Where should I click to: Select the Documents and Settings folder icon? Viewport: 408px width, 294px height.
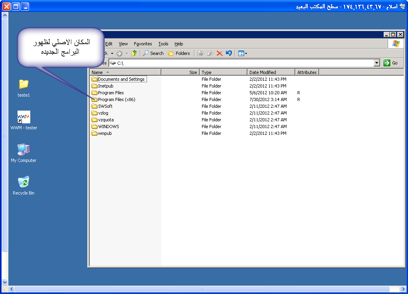click(x=94, y=79)
